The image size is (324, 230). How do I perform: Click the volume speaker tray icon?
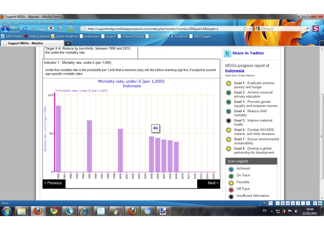click(x=296, y=211)
